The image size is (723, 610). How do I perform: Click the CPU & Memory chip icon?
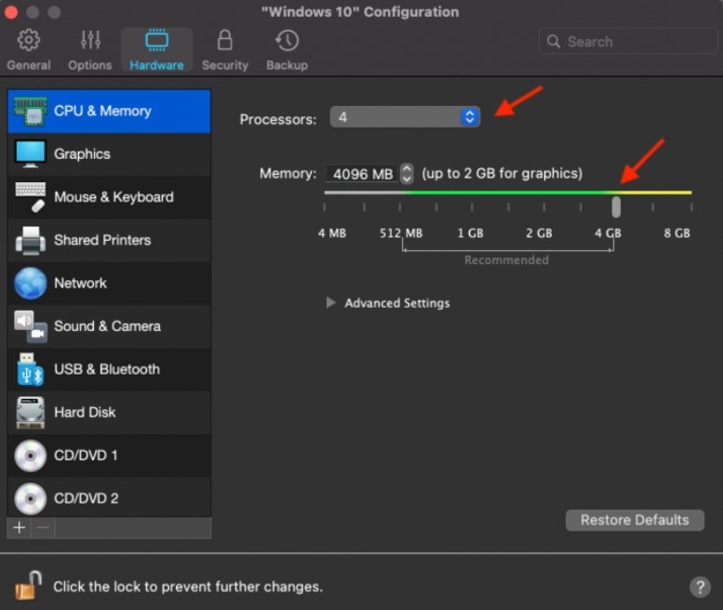31,111
